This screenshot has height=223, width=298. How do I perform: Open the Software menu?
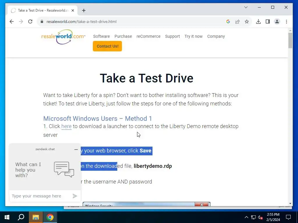click(x=101, y=36)
